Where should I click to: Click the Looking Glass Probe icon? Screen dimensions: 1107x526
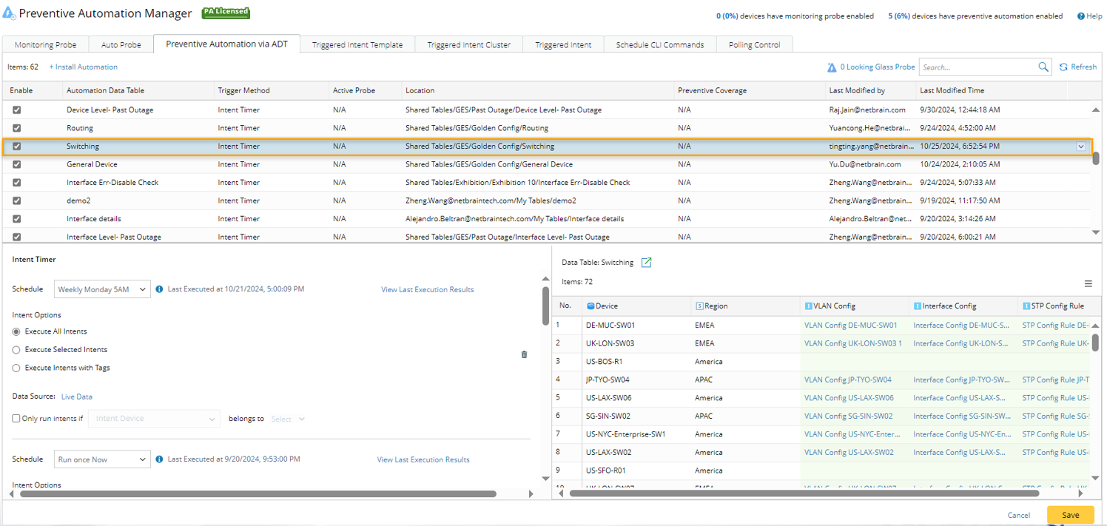tap(832, 67)
